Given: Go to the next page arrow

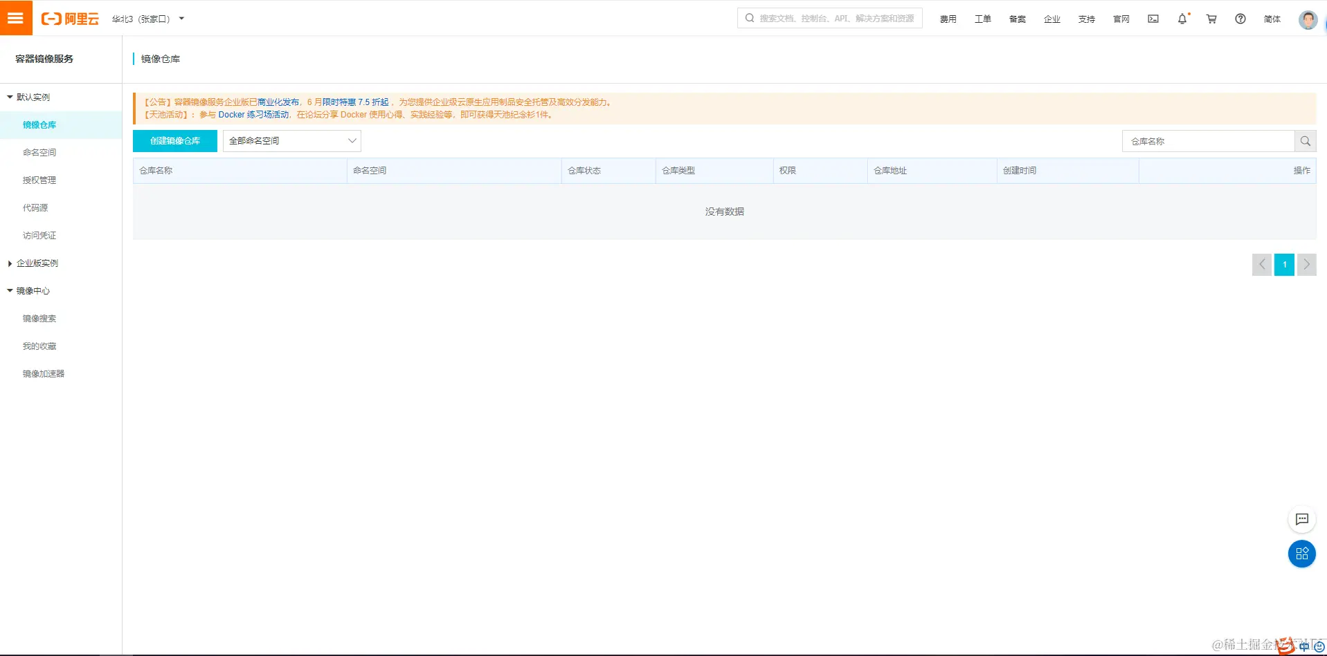Looking at the screenshot, I should click(x=1307, y=264).
